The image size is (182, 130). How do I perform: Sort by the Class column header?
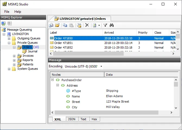pyautogui.click(x=161, y=33)
